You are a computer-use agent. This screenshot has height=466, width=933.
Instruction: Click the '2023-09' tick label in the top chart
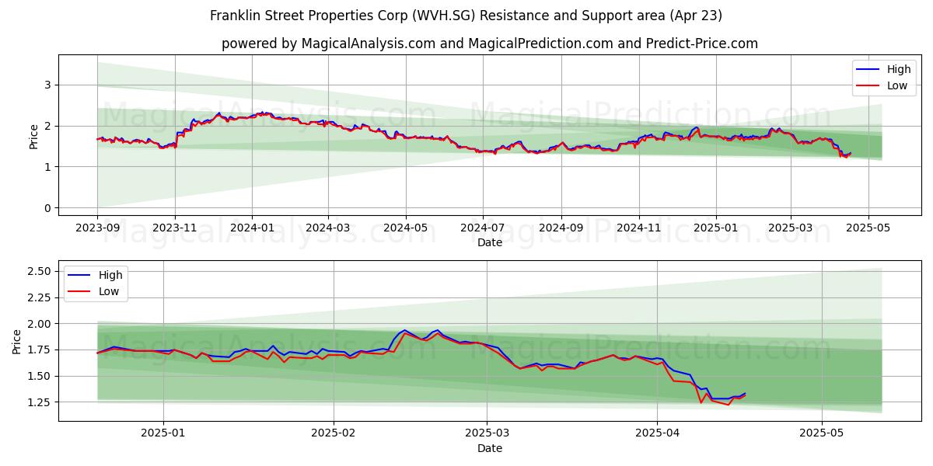tap(97, 228)
